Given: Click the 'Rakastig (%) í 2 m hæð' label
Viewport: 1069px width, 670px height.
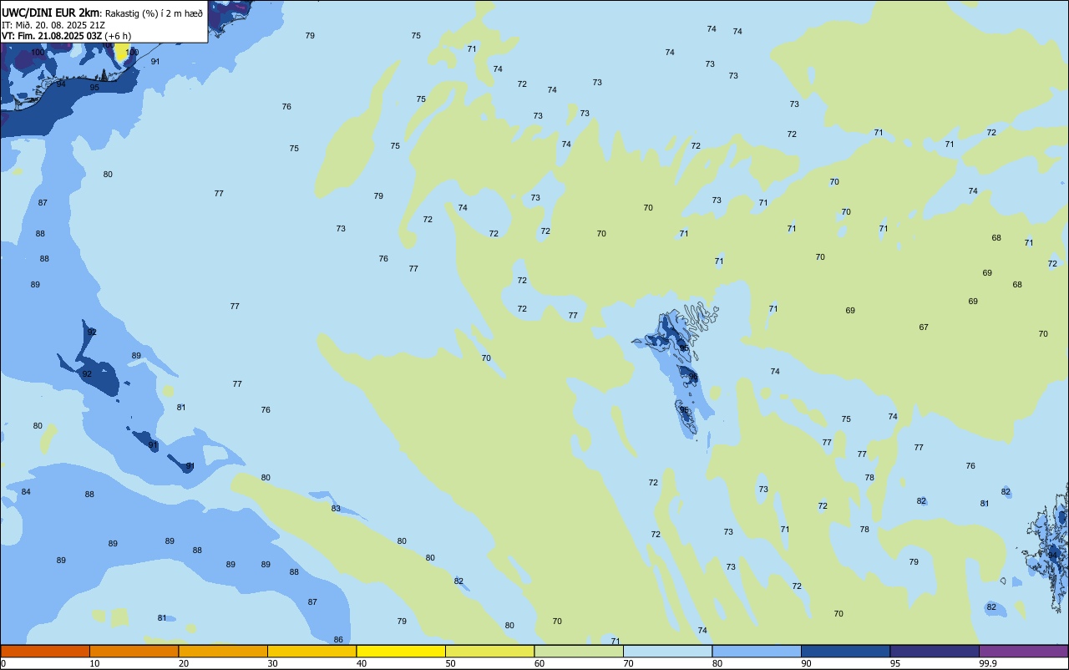Looking at the screenshot, I should coord(154,13).
